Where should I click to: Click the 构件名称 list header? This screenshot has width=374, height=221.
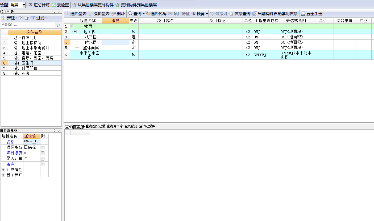tap(34, 32)
